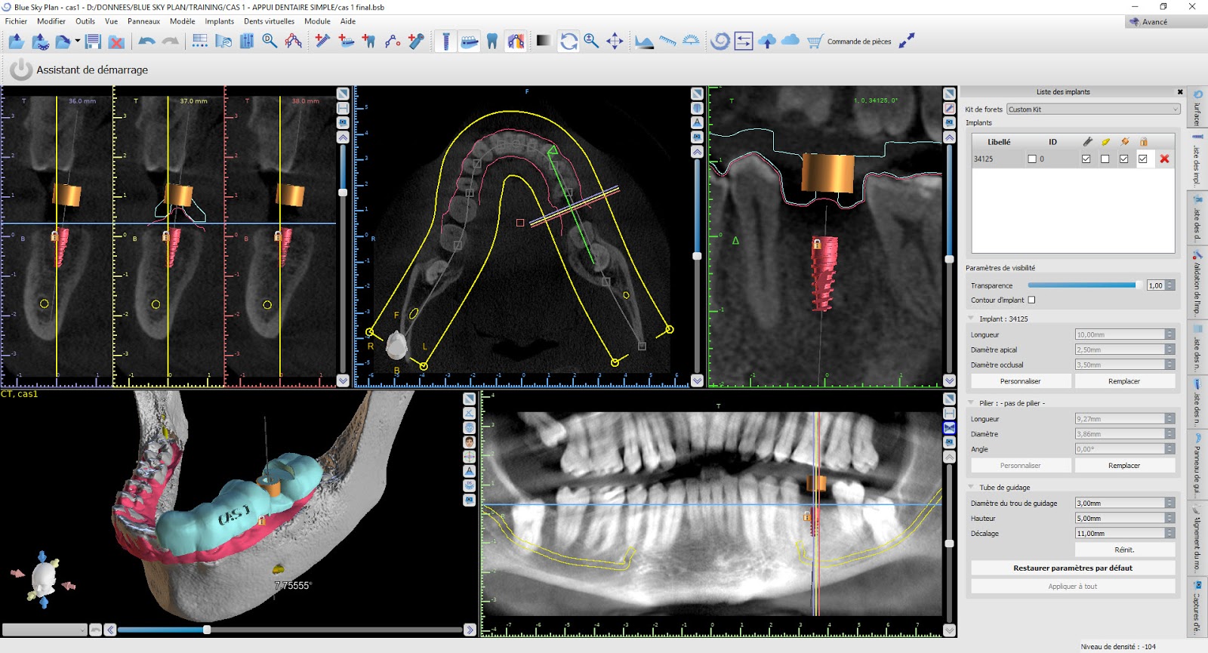The height and width of the screenshot is (653, 1208).
Task: Click the cloud upload icon
Action: tap(767, 42)
